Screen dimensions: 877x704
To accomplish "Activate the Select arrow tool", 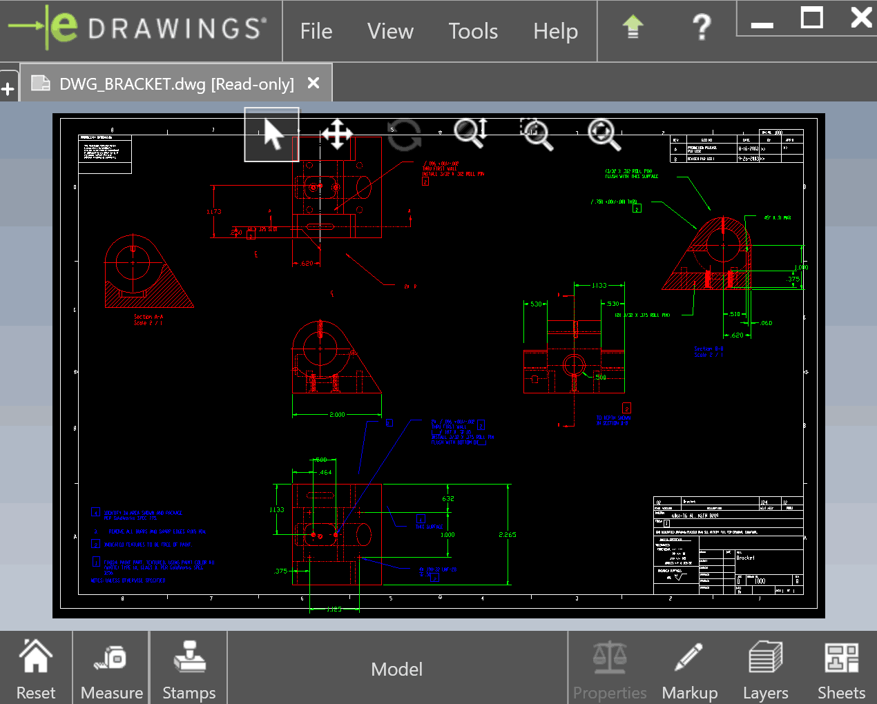I will 272,135.
